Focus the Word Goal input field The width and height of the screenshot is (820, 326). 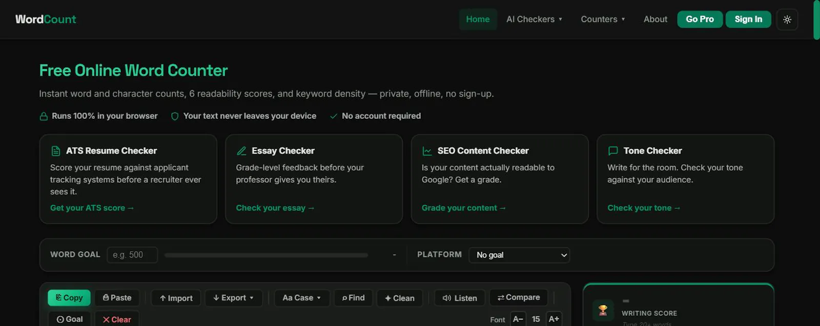tap(132, 255)
